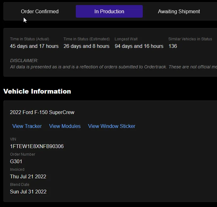
Task: Open the View Modules link
Action: click(x=65, y=126)
